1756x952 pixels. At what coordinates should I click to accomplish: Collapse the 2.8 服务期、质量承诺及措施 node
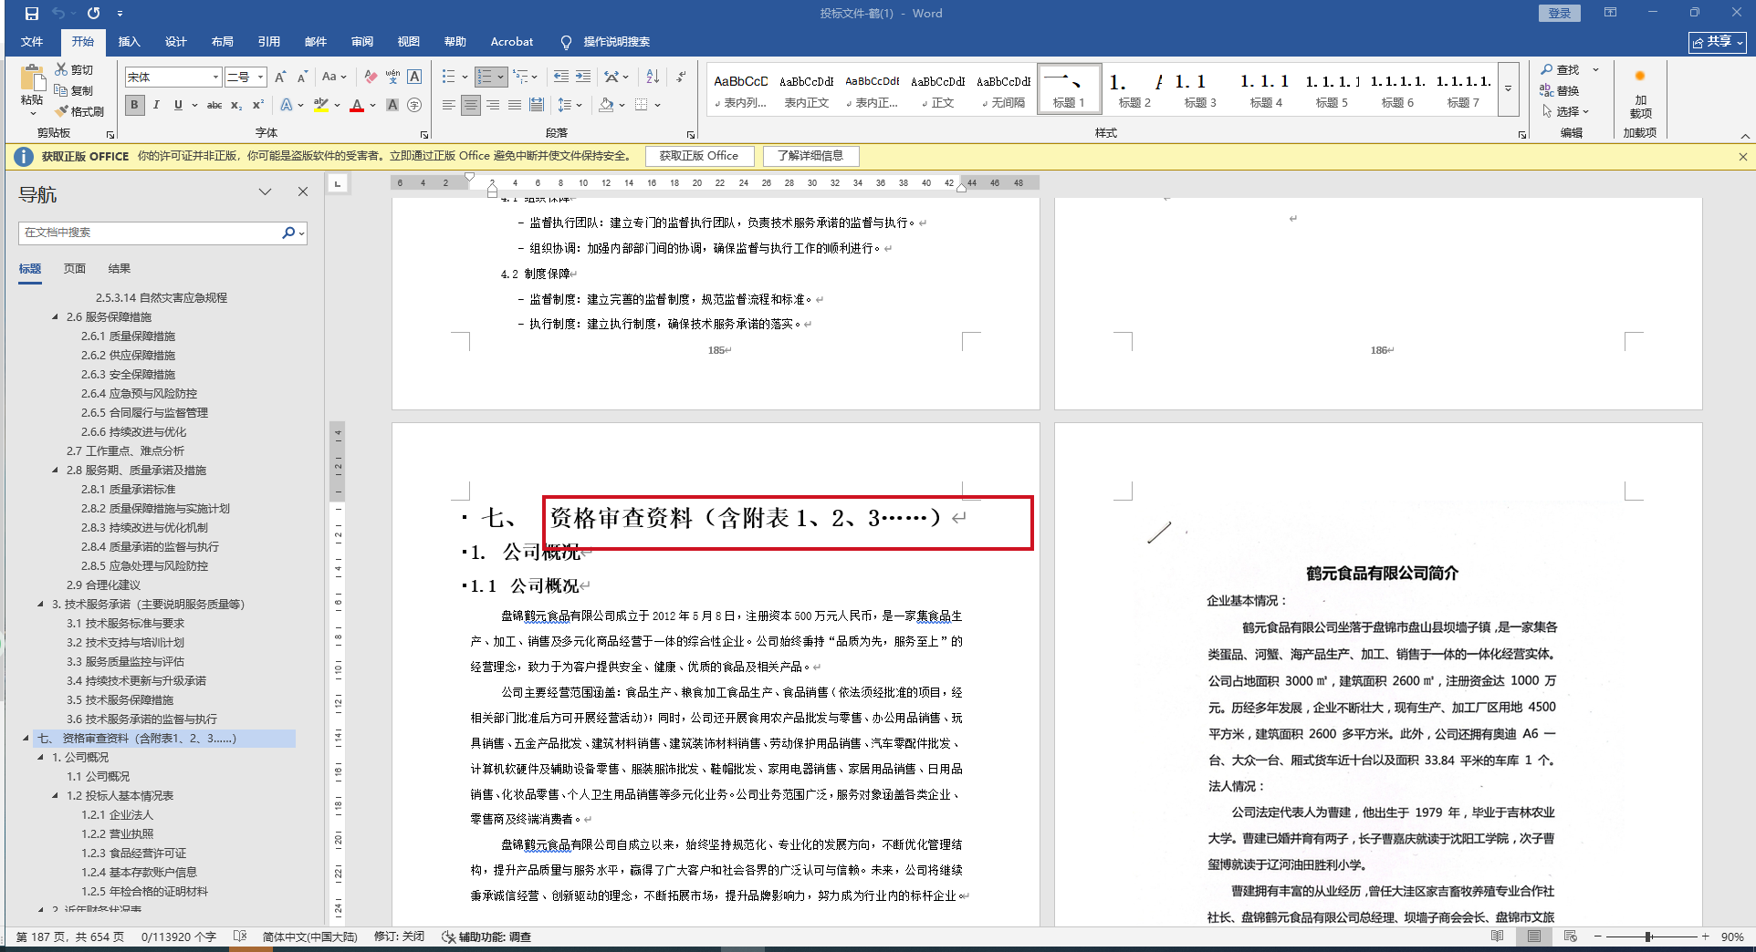tap(55, 471)
